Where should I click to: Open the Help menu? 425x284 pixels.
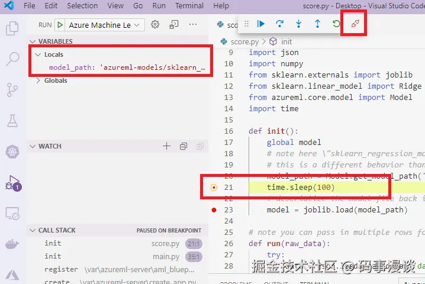[221, 5]
